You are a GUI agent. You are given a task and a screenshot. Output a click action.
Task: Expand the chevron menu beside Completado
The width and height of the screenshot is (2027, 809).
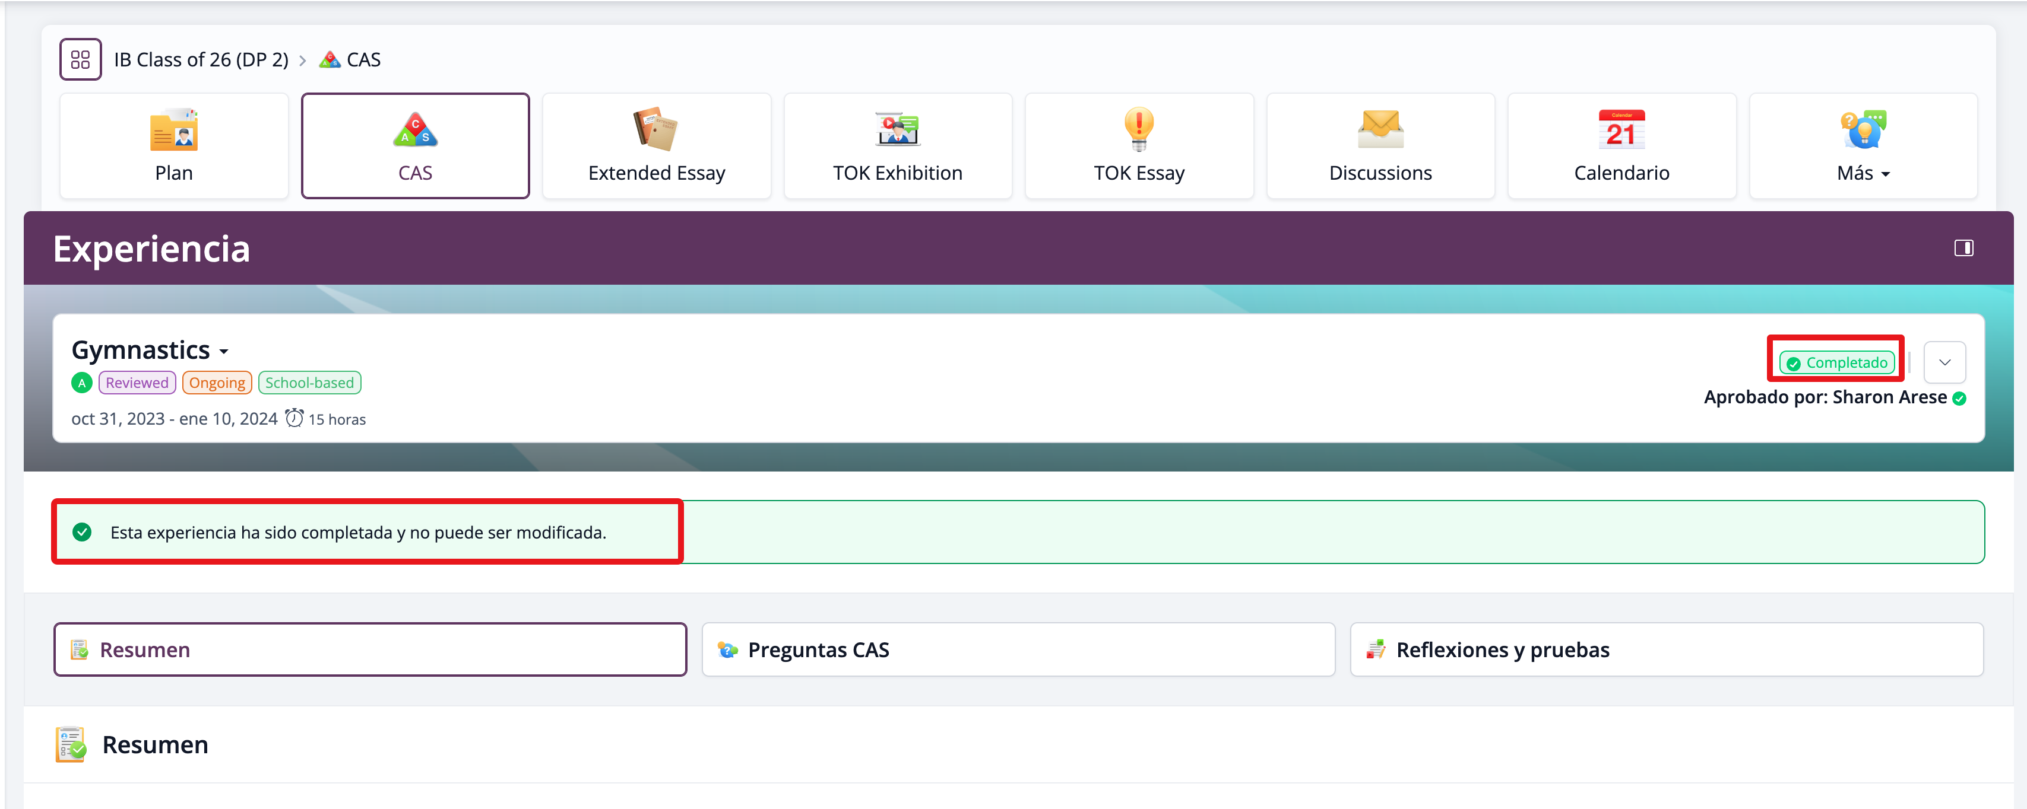click(x=1944, y=362)
